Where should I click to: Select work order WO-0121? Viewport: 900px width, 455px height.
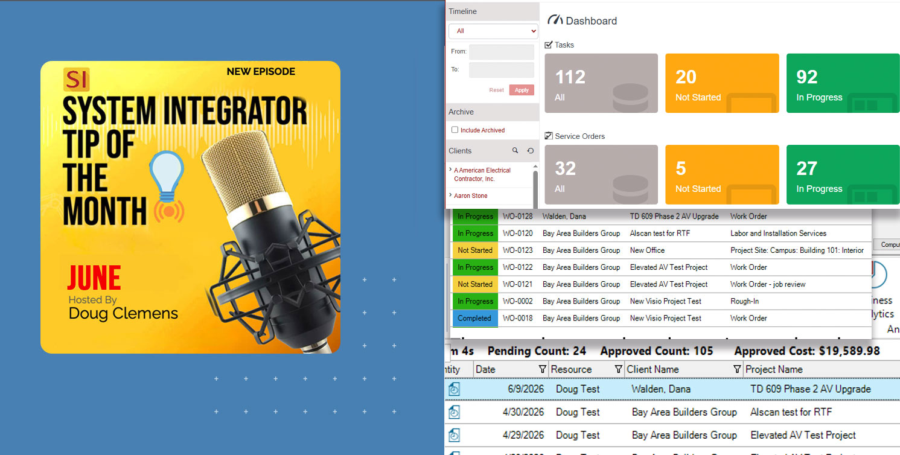[x=518, y=284]
